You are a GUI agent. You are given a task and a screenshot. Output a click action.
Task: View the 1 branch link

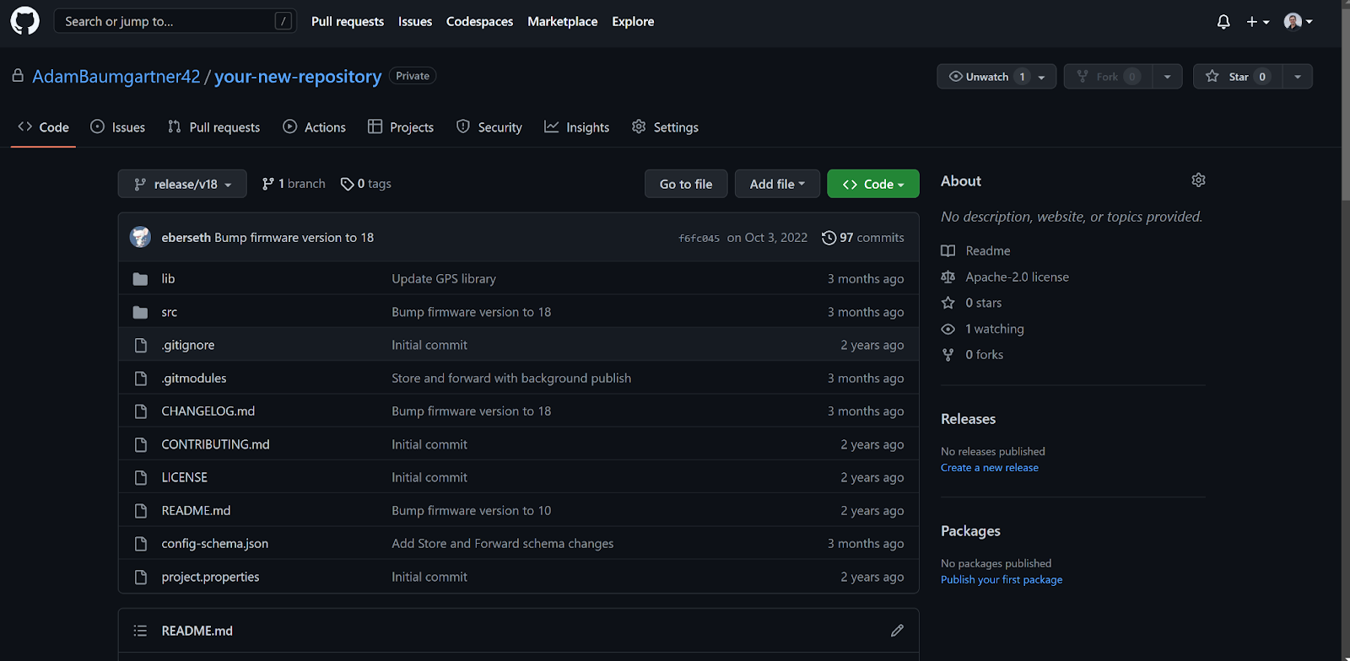coord(294,184)
